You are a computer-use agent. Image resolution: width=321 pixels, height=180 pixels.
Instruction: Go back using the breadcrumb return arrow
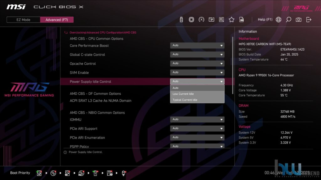[x=66, y=32]
